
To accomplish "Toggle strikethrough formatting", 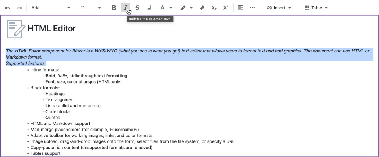I will 137,8.
